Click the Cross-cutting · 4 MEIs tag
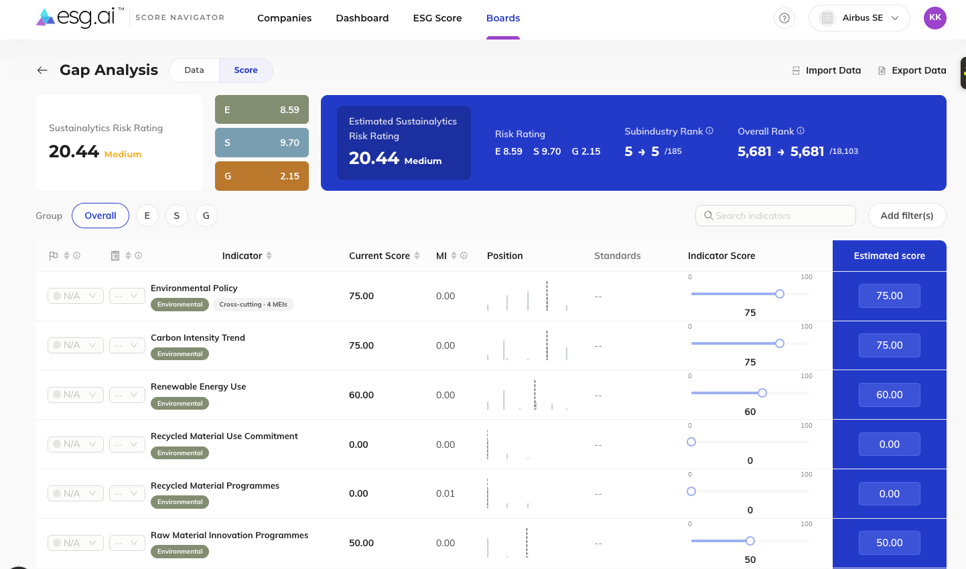The image size is (966, 569). coord(253,305)
